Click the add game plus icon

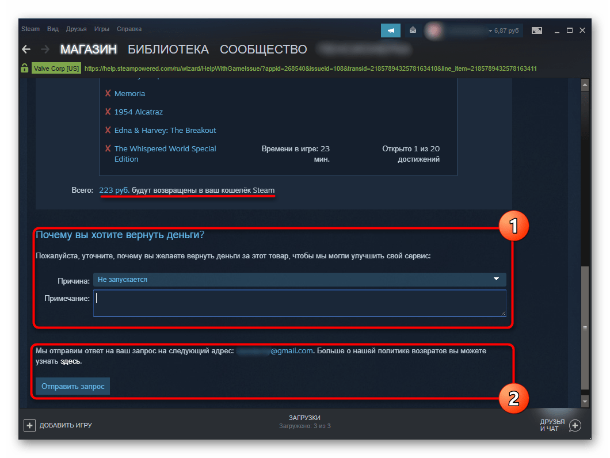[29, 425]
